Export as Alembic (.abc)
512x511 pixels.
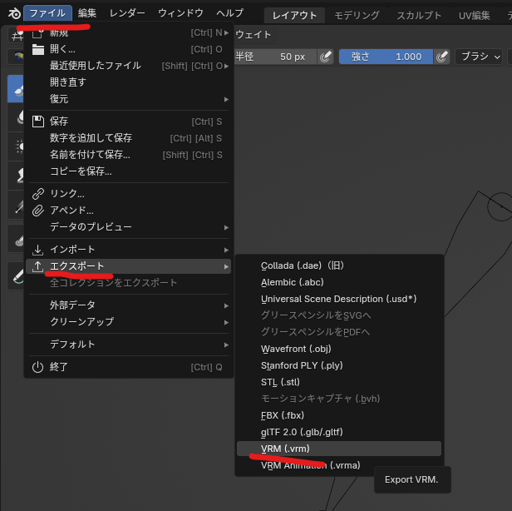pos(339,282)
